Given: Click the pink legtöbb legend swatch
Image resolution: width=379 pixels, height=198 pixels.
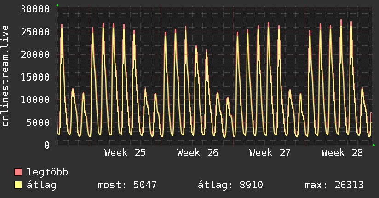Looking at the screenshot, I should [18, 172].
